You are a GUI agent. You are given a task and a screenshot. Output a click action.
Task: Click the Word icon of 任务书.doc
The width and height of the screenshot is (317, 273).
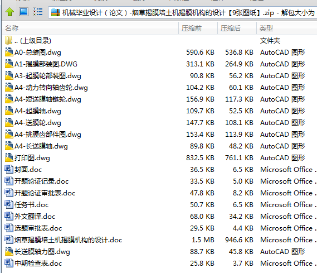click(x=9, y=204)
